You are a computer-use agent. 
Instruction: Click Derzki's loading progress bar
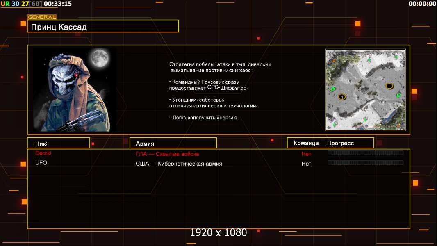click(366, 153)
